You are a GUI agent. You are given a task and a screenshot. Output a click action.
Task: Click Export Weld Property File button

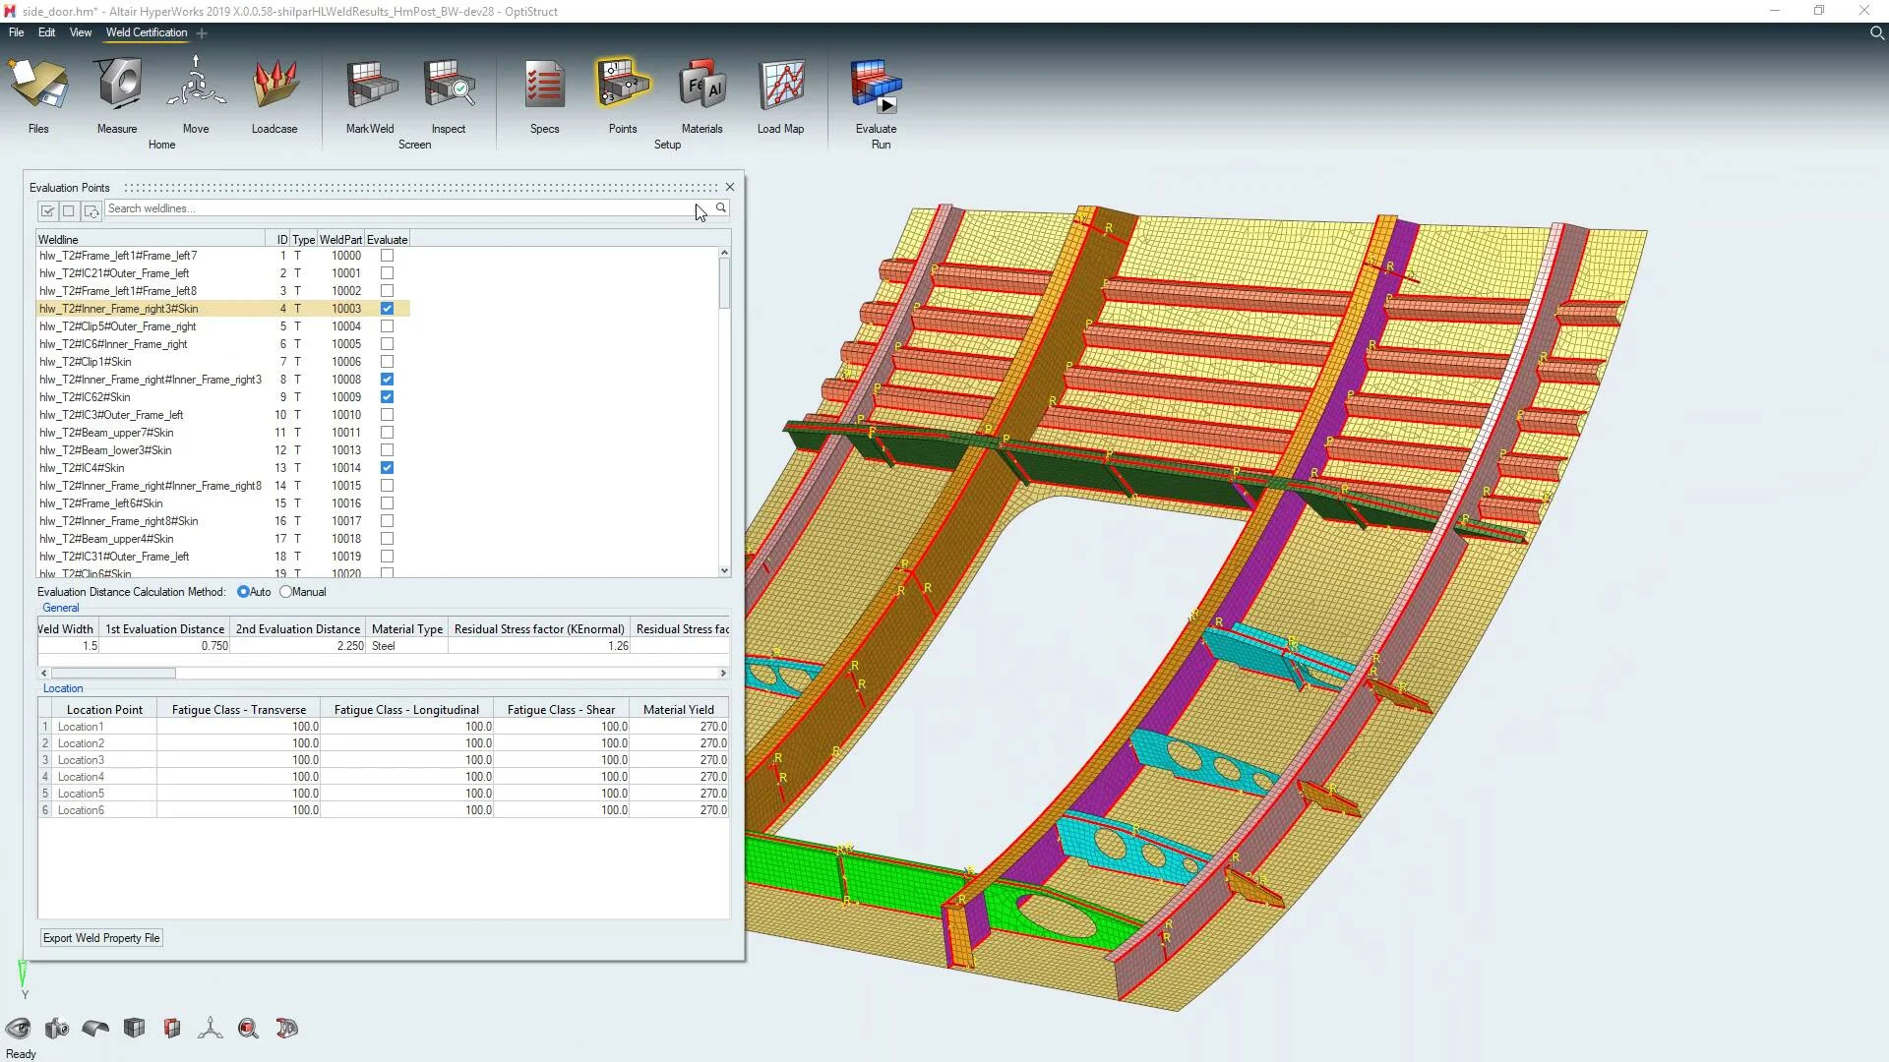tap(101, 938)
